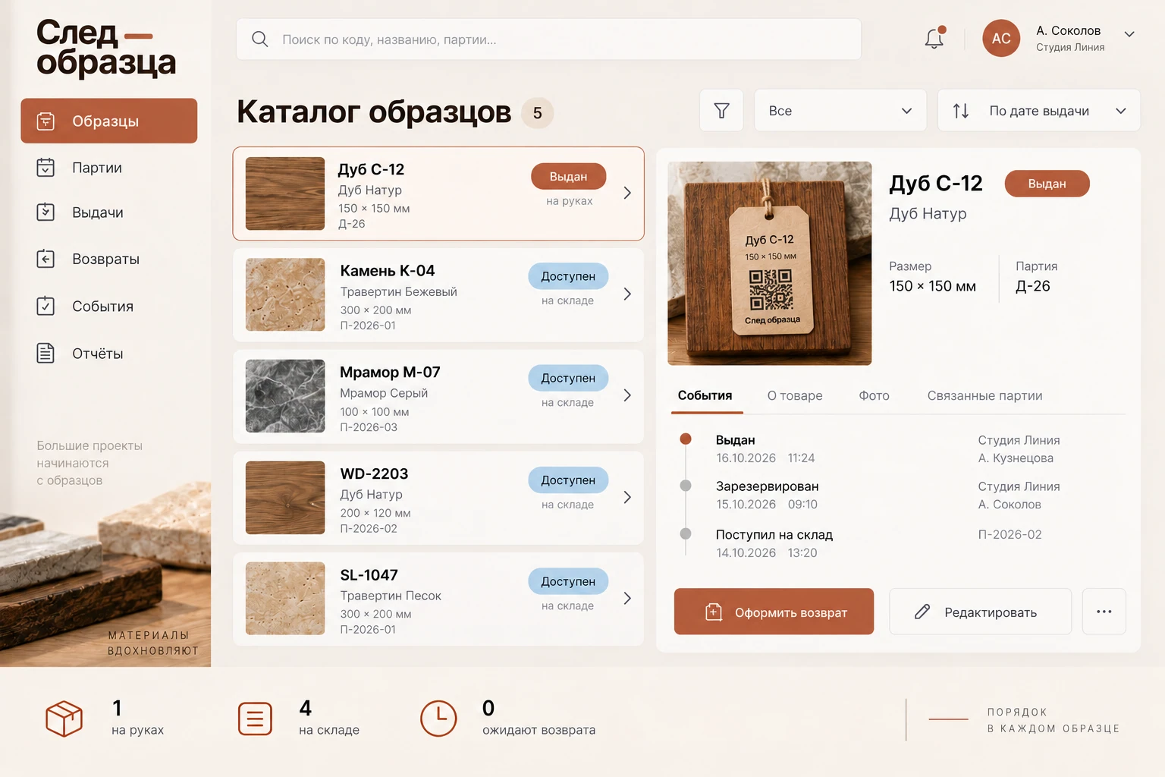Viewport: 1165px width, 777px height.
Task: Click the pencil icon on Редактировать
Action: point(922,612)
